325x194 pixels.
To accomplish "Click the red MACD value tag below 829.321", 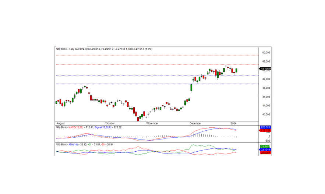I will point(265,131).
